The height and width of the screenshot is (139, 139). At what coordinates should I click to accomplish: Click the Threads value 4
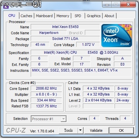coord(125,118)
